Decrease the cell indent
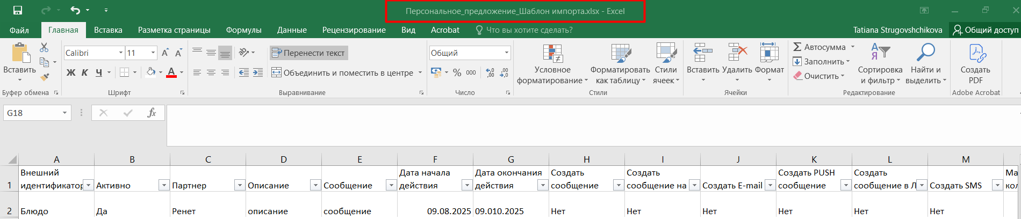This screenshot has width=1021, height=219. pyautogui.click(x=244, y=72)
